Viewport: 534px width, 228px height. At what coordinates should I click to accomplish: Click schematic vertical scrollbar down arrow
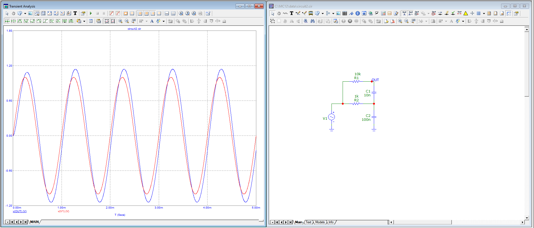(526, 218)
